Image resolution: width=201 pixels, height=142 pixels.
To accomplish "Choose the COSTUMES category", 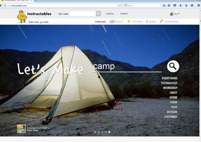I will pyautogui.click(x=171, y=117).
